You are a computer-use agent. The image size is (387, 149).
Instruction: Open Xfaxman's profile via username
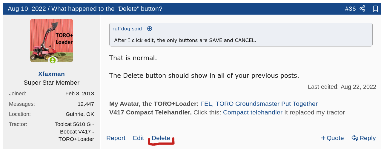tap(51, 74)
